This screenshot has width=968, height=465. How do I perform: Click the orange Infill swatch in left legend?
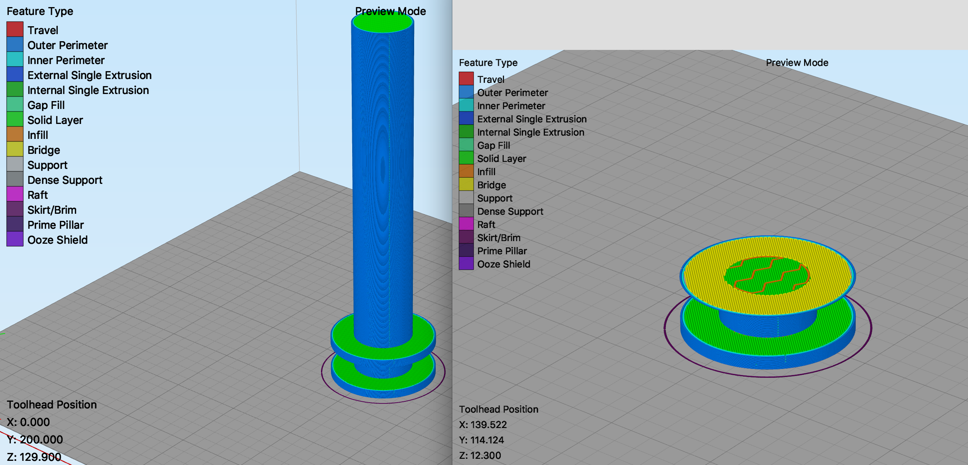point(15,134)
